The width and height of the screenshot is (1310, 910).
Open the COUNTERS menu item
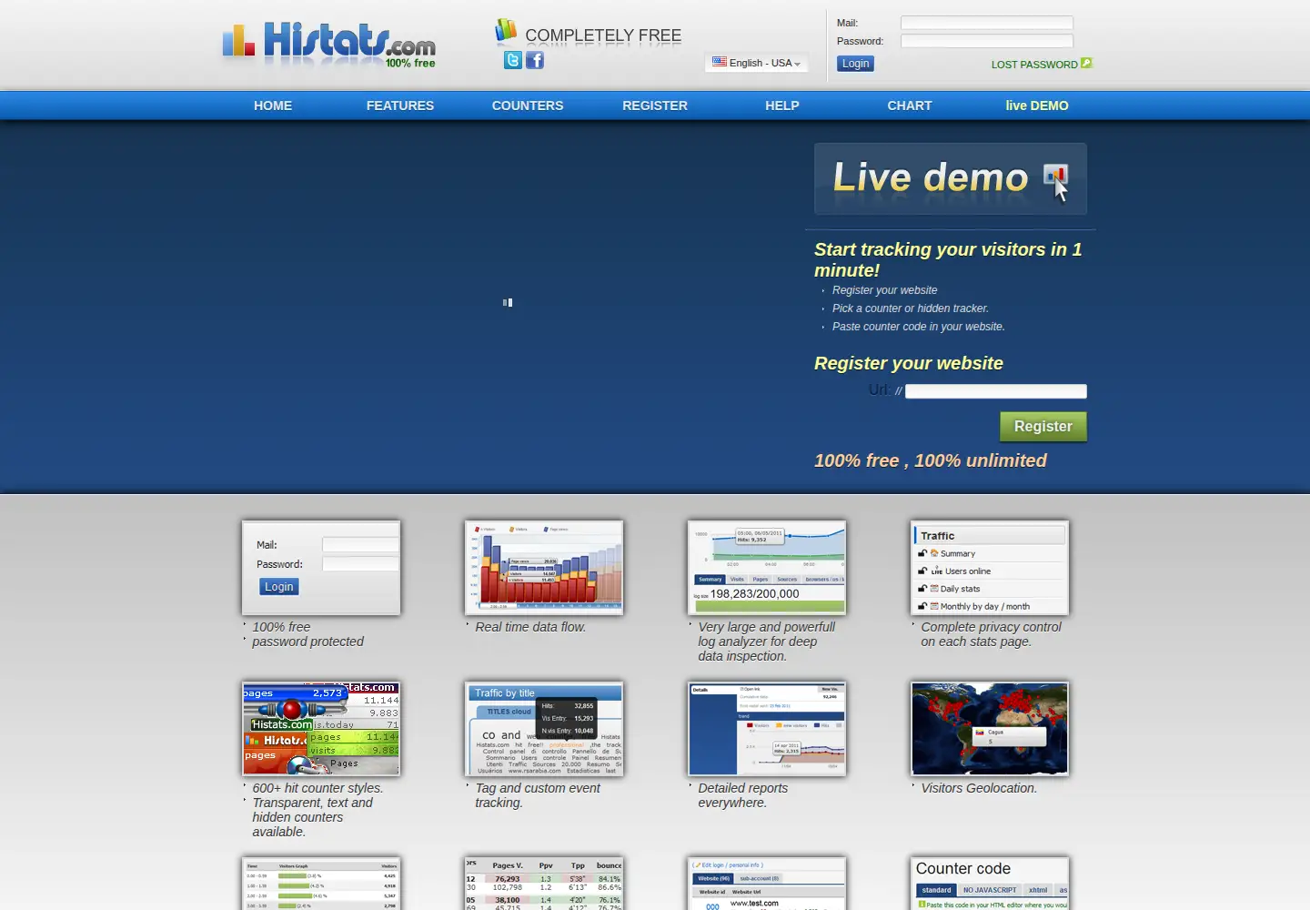528,106
